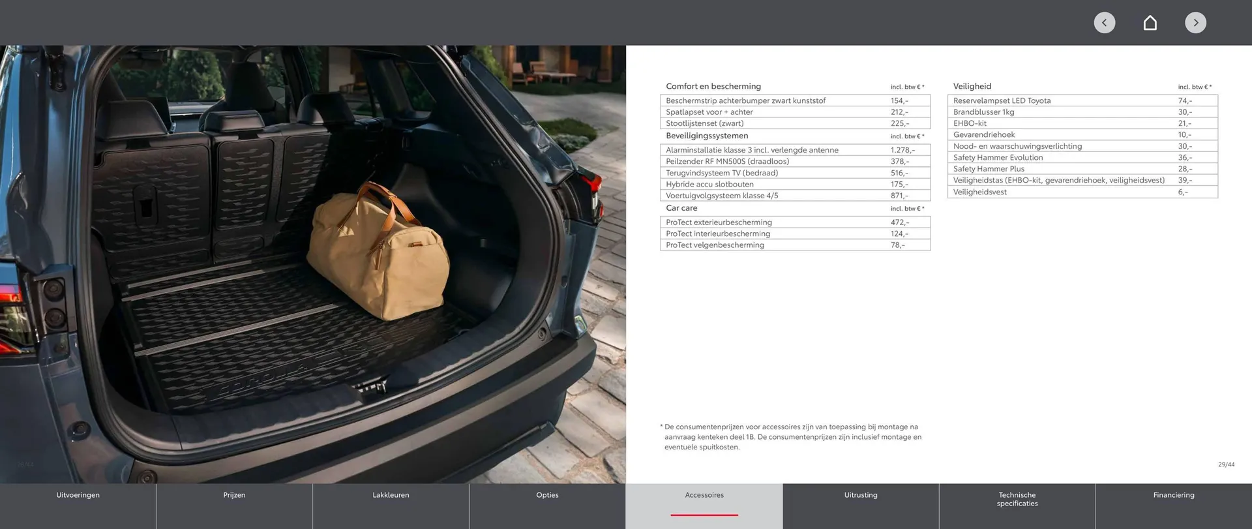Click the price '154,-'
The width and height of the screenshot is (1252, 529).
click(x=899, y=100)
